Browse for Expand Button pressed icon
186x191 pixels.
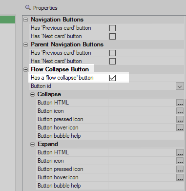(180, 169)
